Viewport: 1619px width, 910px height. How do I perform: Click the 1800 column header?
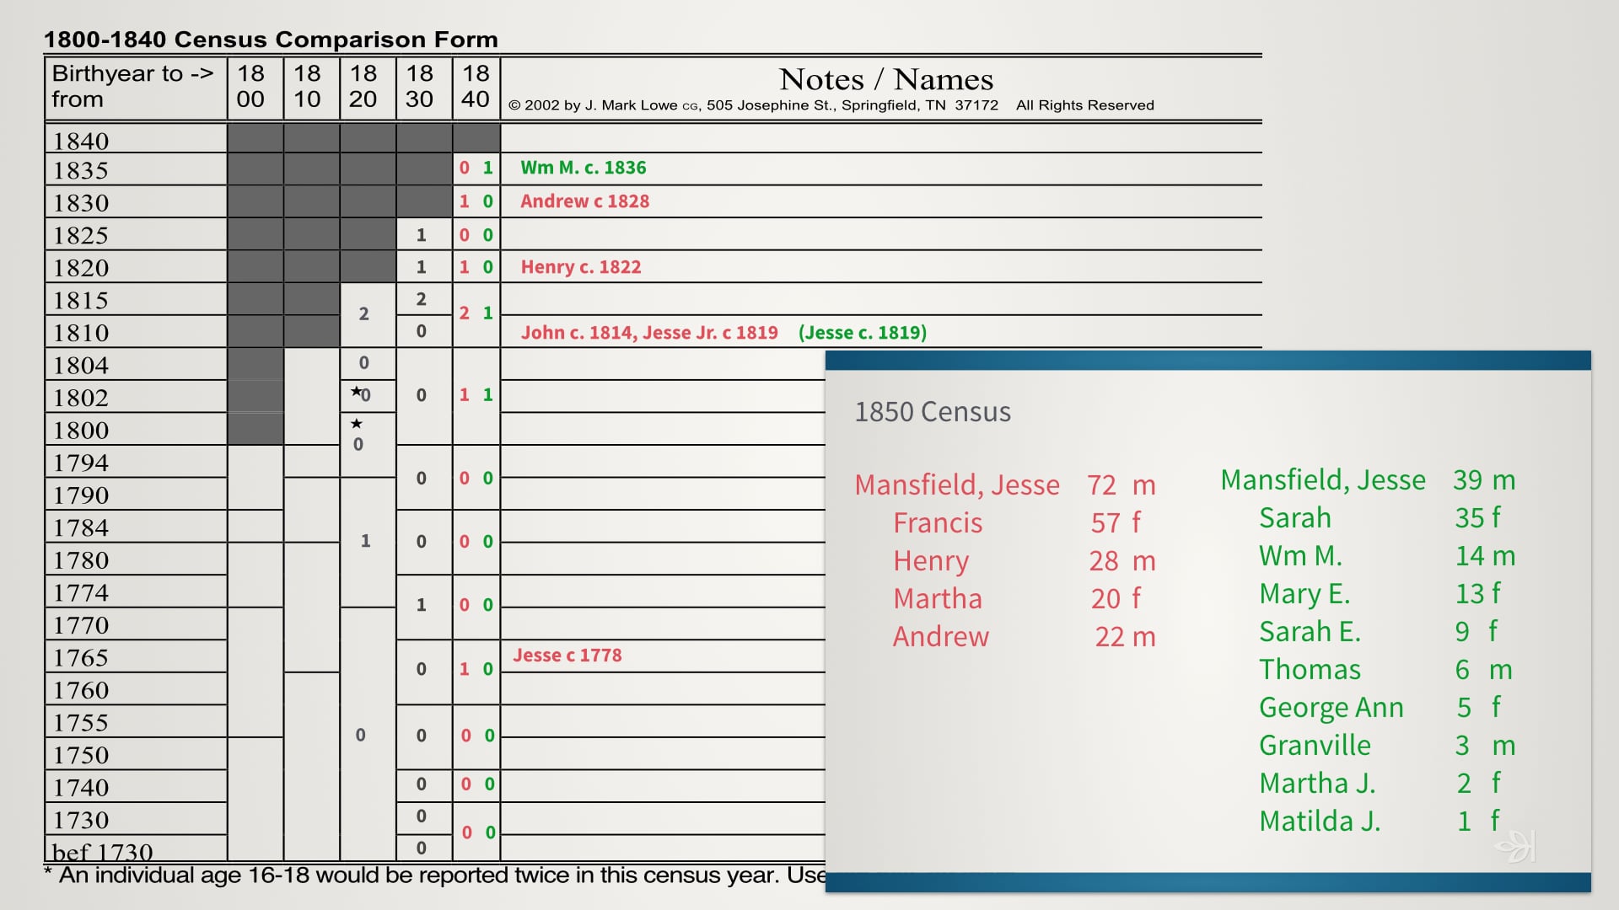pos(250,87)
